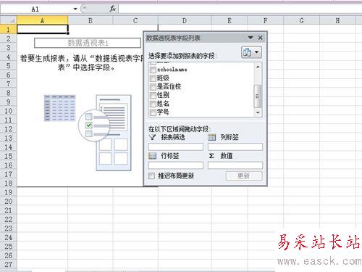Click the field list scroll down arrow
362x272 pixels.
pos(258,112)
